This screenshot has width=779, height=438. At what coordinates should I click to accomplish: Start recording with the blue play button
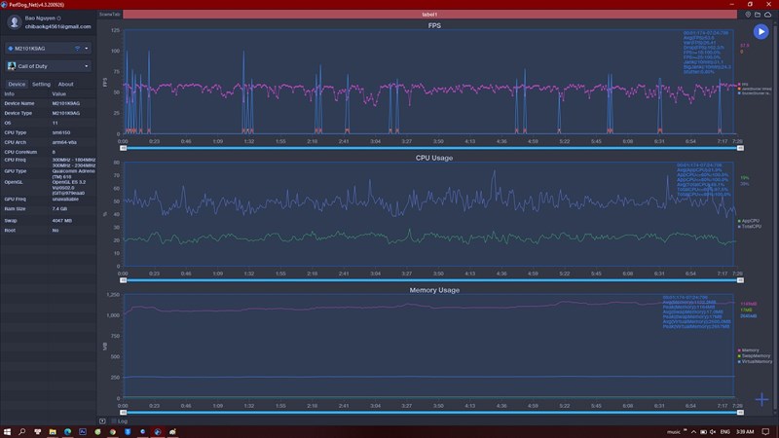pyautogui.click(x=760, y=32)
